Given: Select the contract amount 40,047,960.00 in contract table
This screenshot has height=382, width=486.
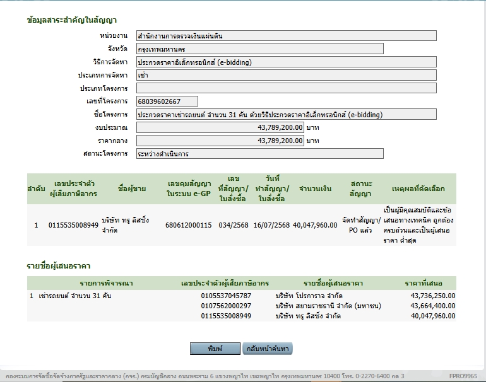Looking at the screenshot, I should pos(315,225).
